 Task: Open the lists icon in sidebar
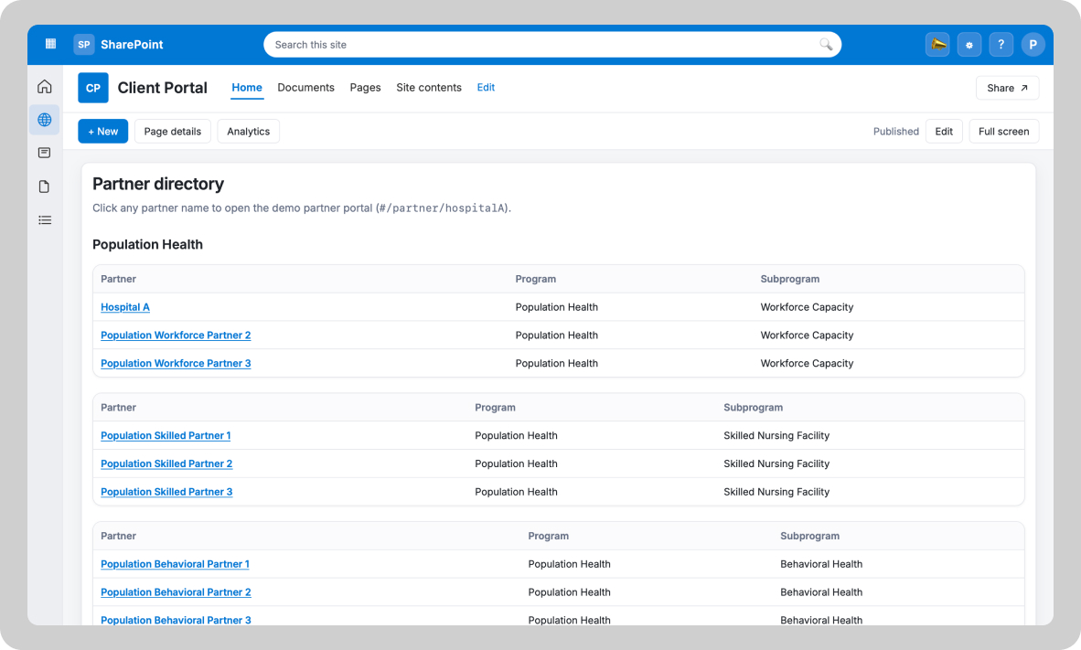coord(45,220)
